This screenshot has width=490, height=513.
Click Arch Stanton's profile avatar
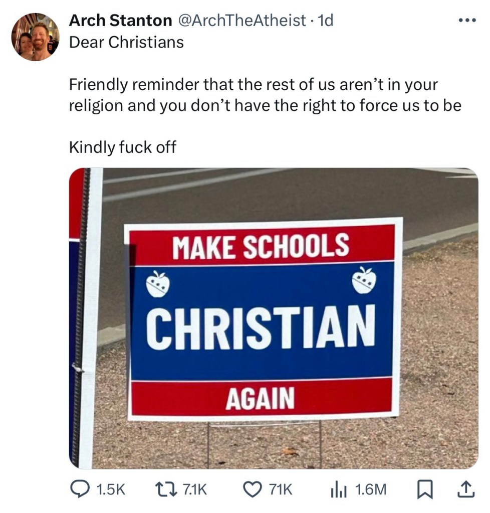pyautogui.click(x=35, y=37)
